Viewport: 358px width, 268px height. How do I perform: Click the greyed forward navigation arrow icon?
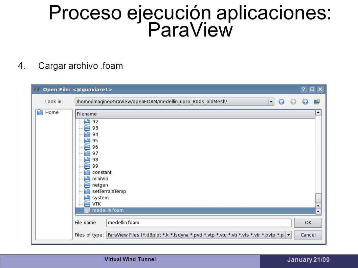pyautogui.click(x=293, y=102)
